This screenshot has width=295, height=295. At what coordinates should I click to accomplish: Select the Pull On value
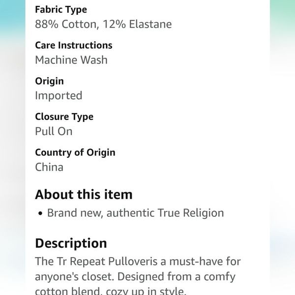pos(54,131)
